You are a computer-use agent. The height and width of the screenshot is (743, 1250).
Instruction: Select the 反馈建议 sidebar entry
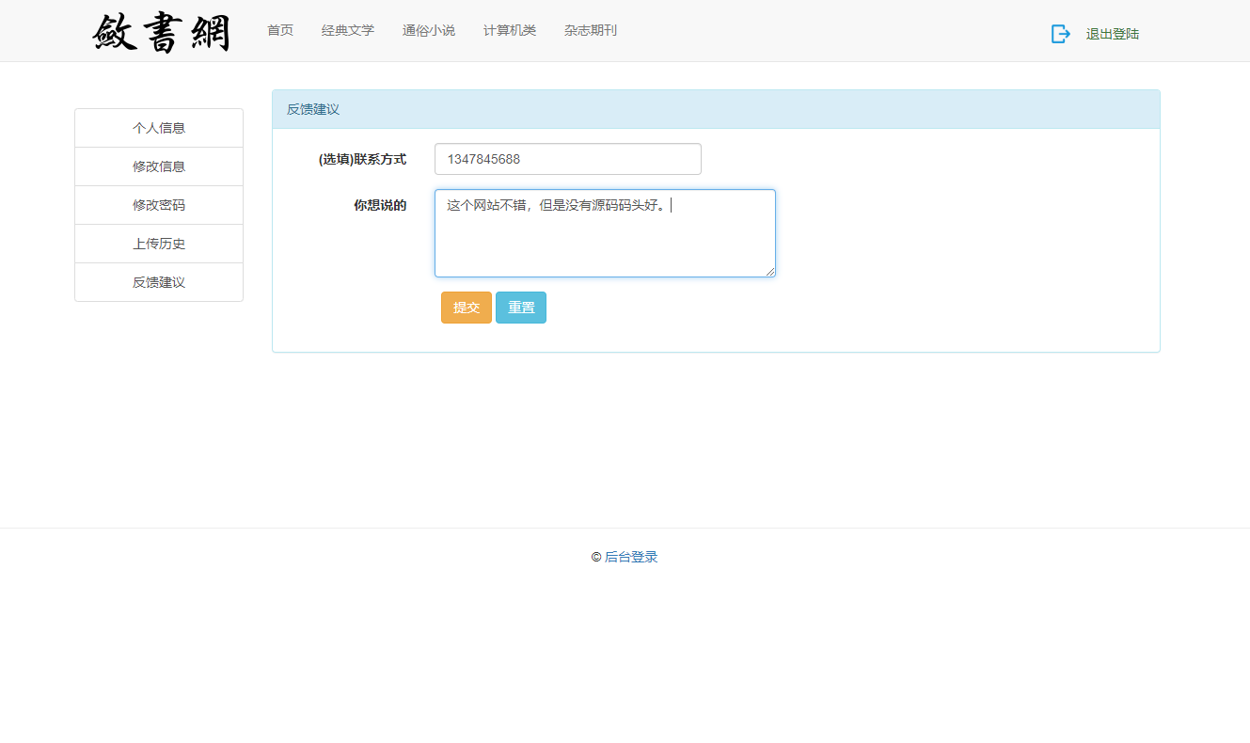[x=158, y=281]
